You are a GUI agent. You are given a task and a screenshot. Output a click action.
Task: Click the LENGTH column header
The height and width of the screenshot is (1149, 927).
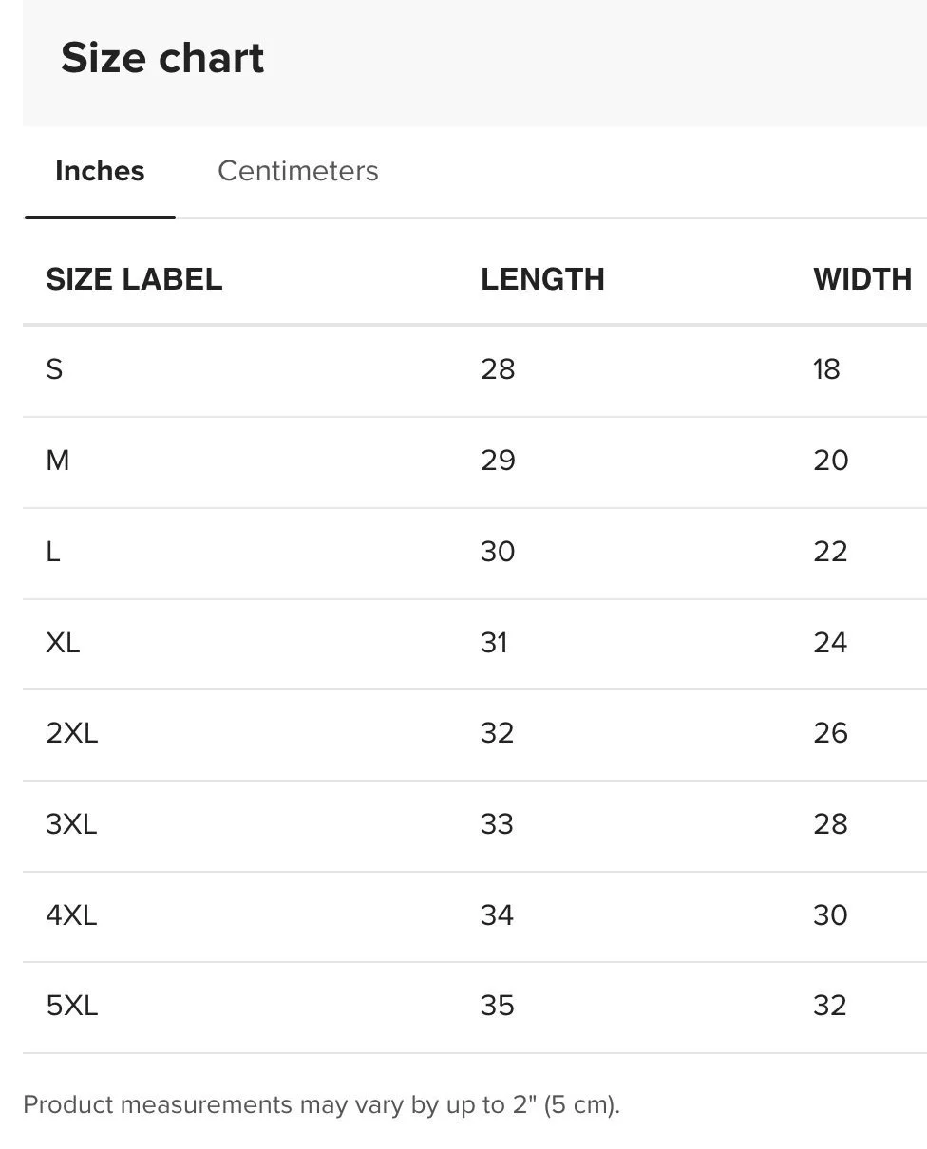pyautogui.click(x=542, y=279)
